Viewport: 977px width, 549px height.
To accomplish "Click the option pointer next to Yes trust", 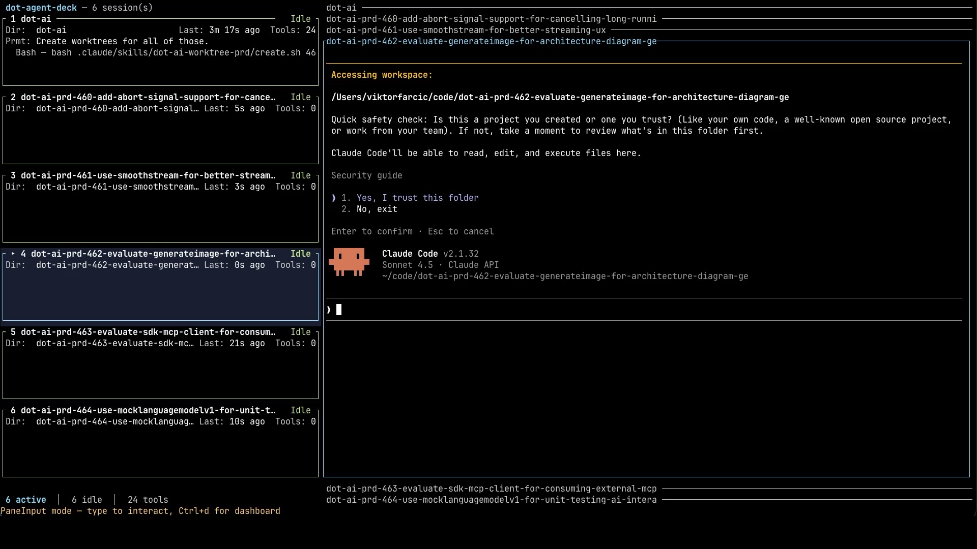I will pyautogui.click(x=334, y=198).
